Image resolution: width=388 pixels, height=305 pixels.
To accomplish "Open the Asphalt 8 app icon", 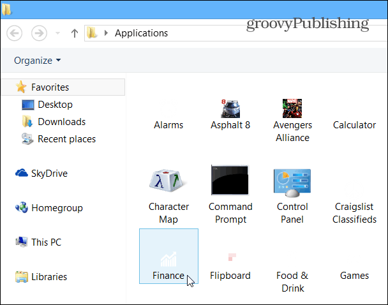I will pos(230,108).
